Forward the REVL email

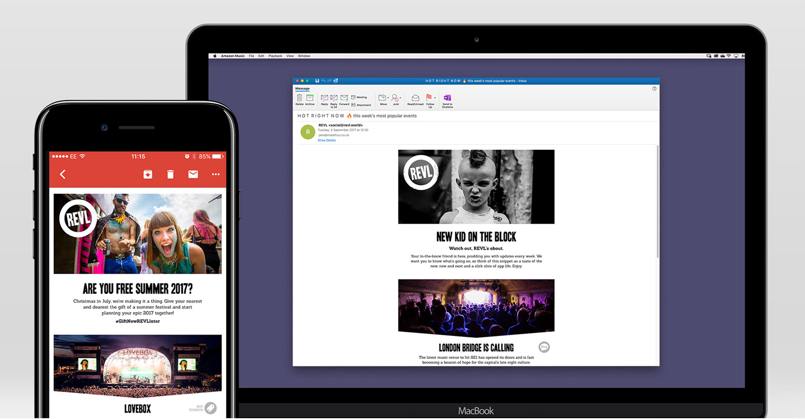tap(344, 100)
